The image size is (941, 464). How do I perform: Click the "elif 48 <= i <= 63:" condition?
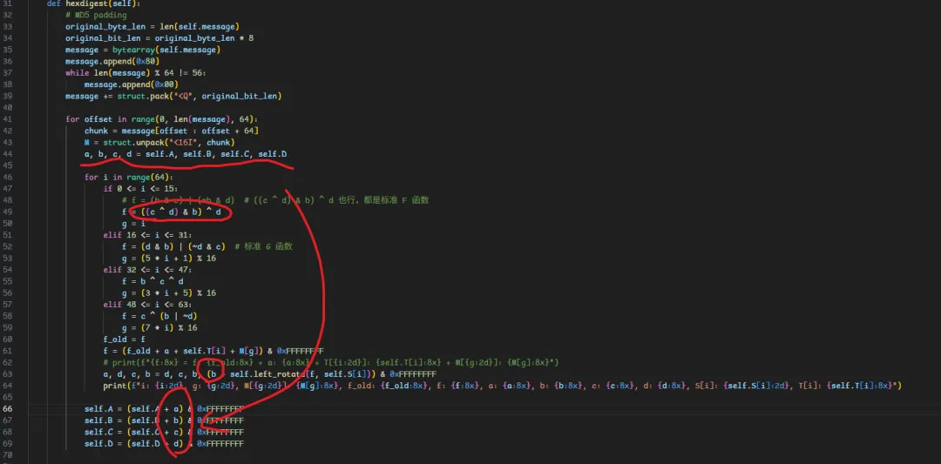click(x=147, y=305)
